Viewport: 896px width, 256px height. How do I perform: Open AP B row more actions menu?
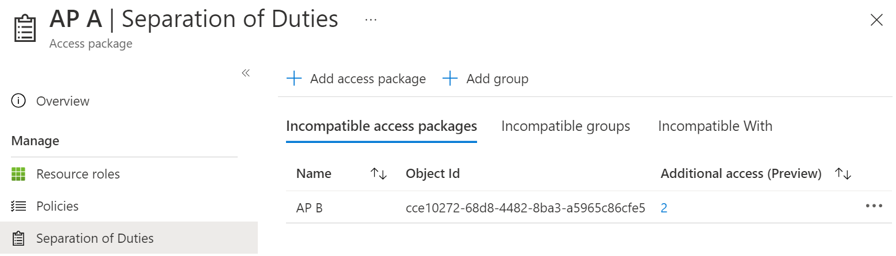coord(874,207)
